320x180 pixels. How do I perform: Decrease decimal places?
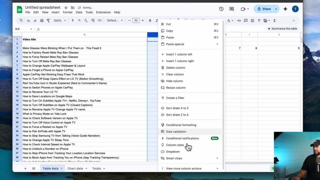click(86, 20)
